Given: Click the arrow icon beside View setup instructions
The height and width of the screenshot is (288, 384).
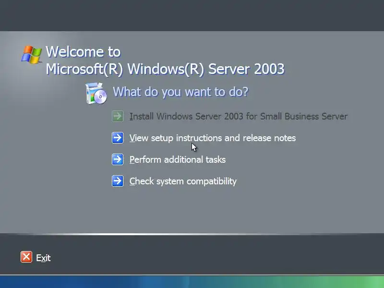Looking at the screenshot, I should 118,138.
